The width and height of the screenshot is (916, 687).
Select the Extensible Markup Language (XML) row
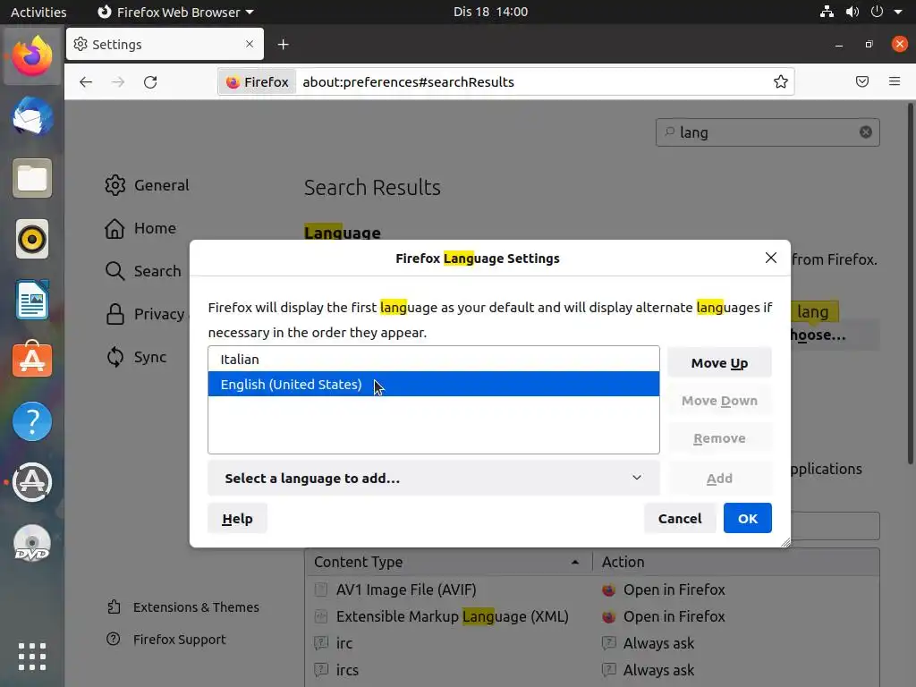point(448,617)
